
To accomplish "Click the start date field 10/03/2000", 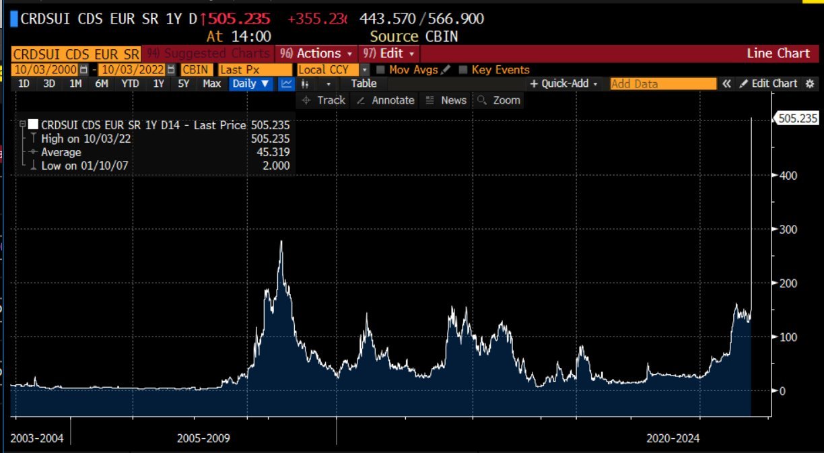I will point(45,69).
